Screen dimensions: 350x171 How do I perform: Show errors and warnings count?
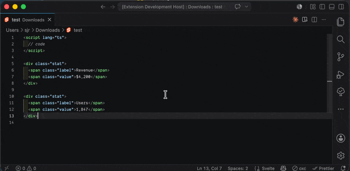(x=26, y=168)
